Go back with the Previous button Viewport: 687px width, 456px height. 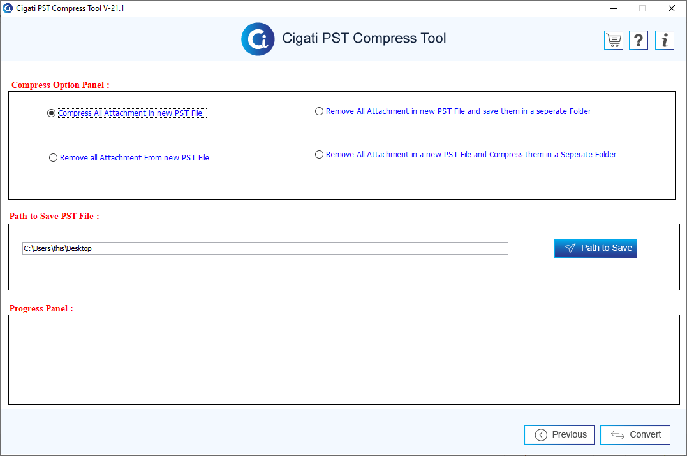(x=559, y=434)
